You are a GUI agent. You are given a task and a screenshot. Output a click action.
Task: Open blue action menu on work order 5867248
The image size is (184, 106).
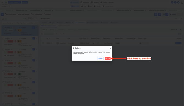[x=34, y=49]
